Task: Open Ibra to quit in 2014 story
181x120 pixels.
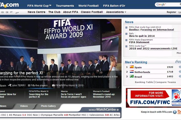Action: (x=142, y=36)
